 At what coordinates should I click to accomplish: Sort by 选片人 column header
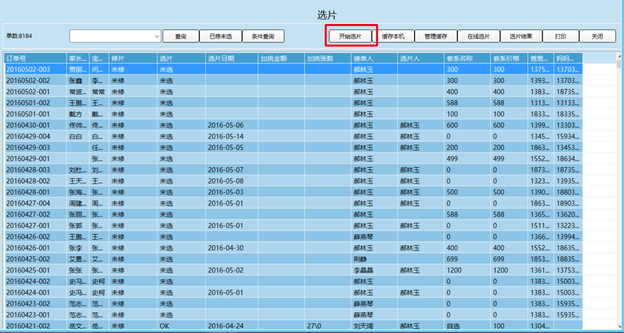[421, 58]
